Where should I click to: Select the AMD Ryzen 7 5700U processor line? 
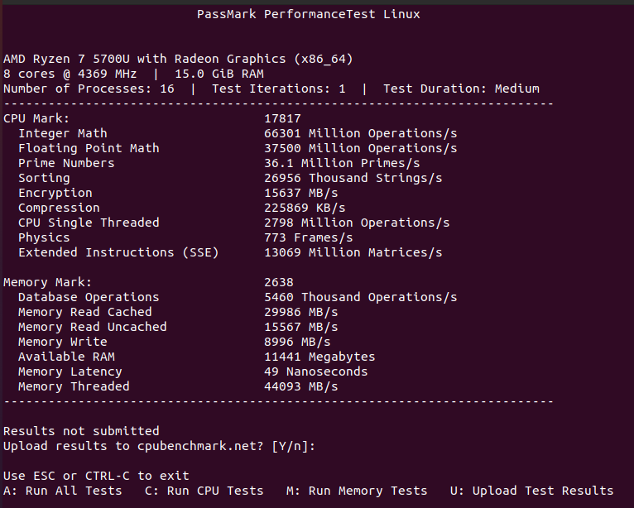(x=178, y=59)
